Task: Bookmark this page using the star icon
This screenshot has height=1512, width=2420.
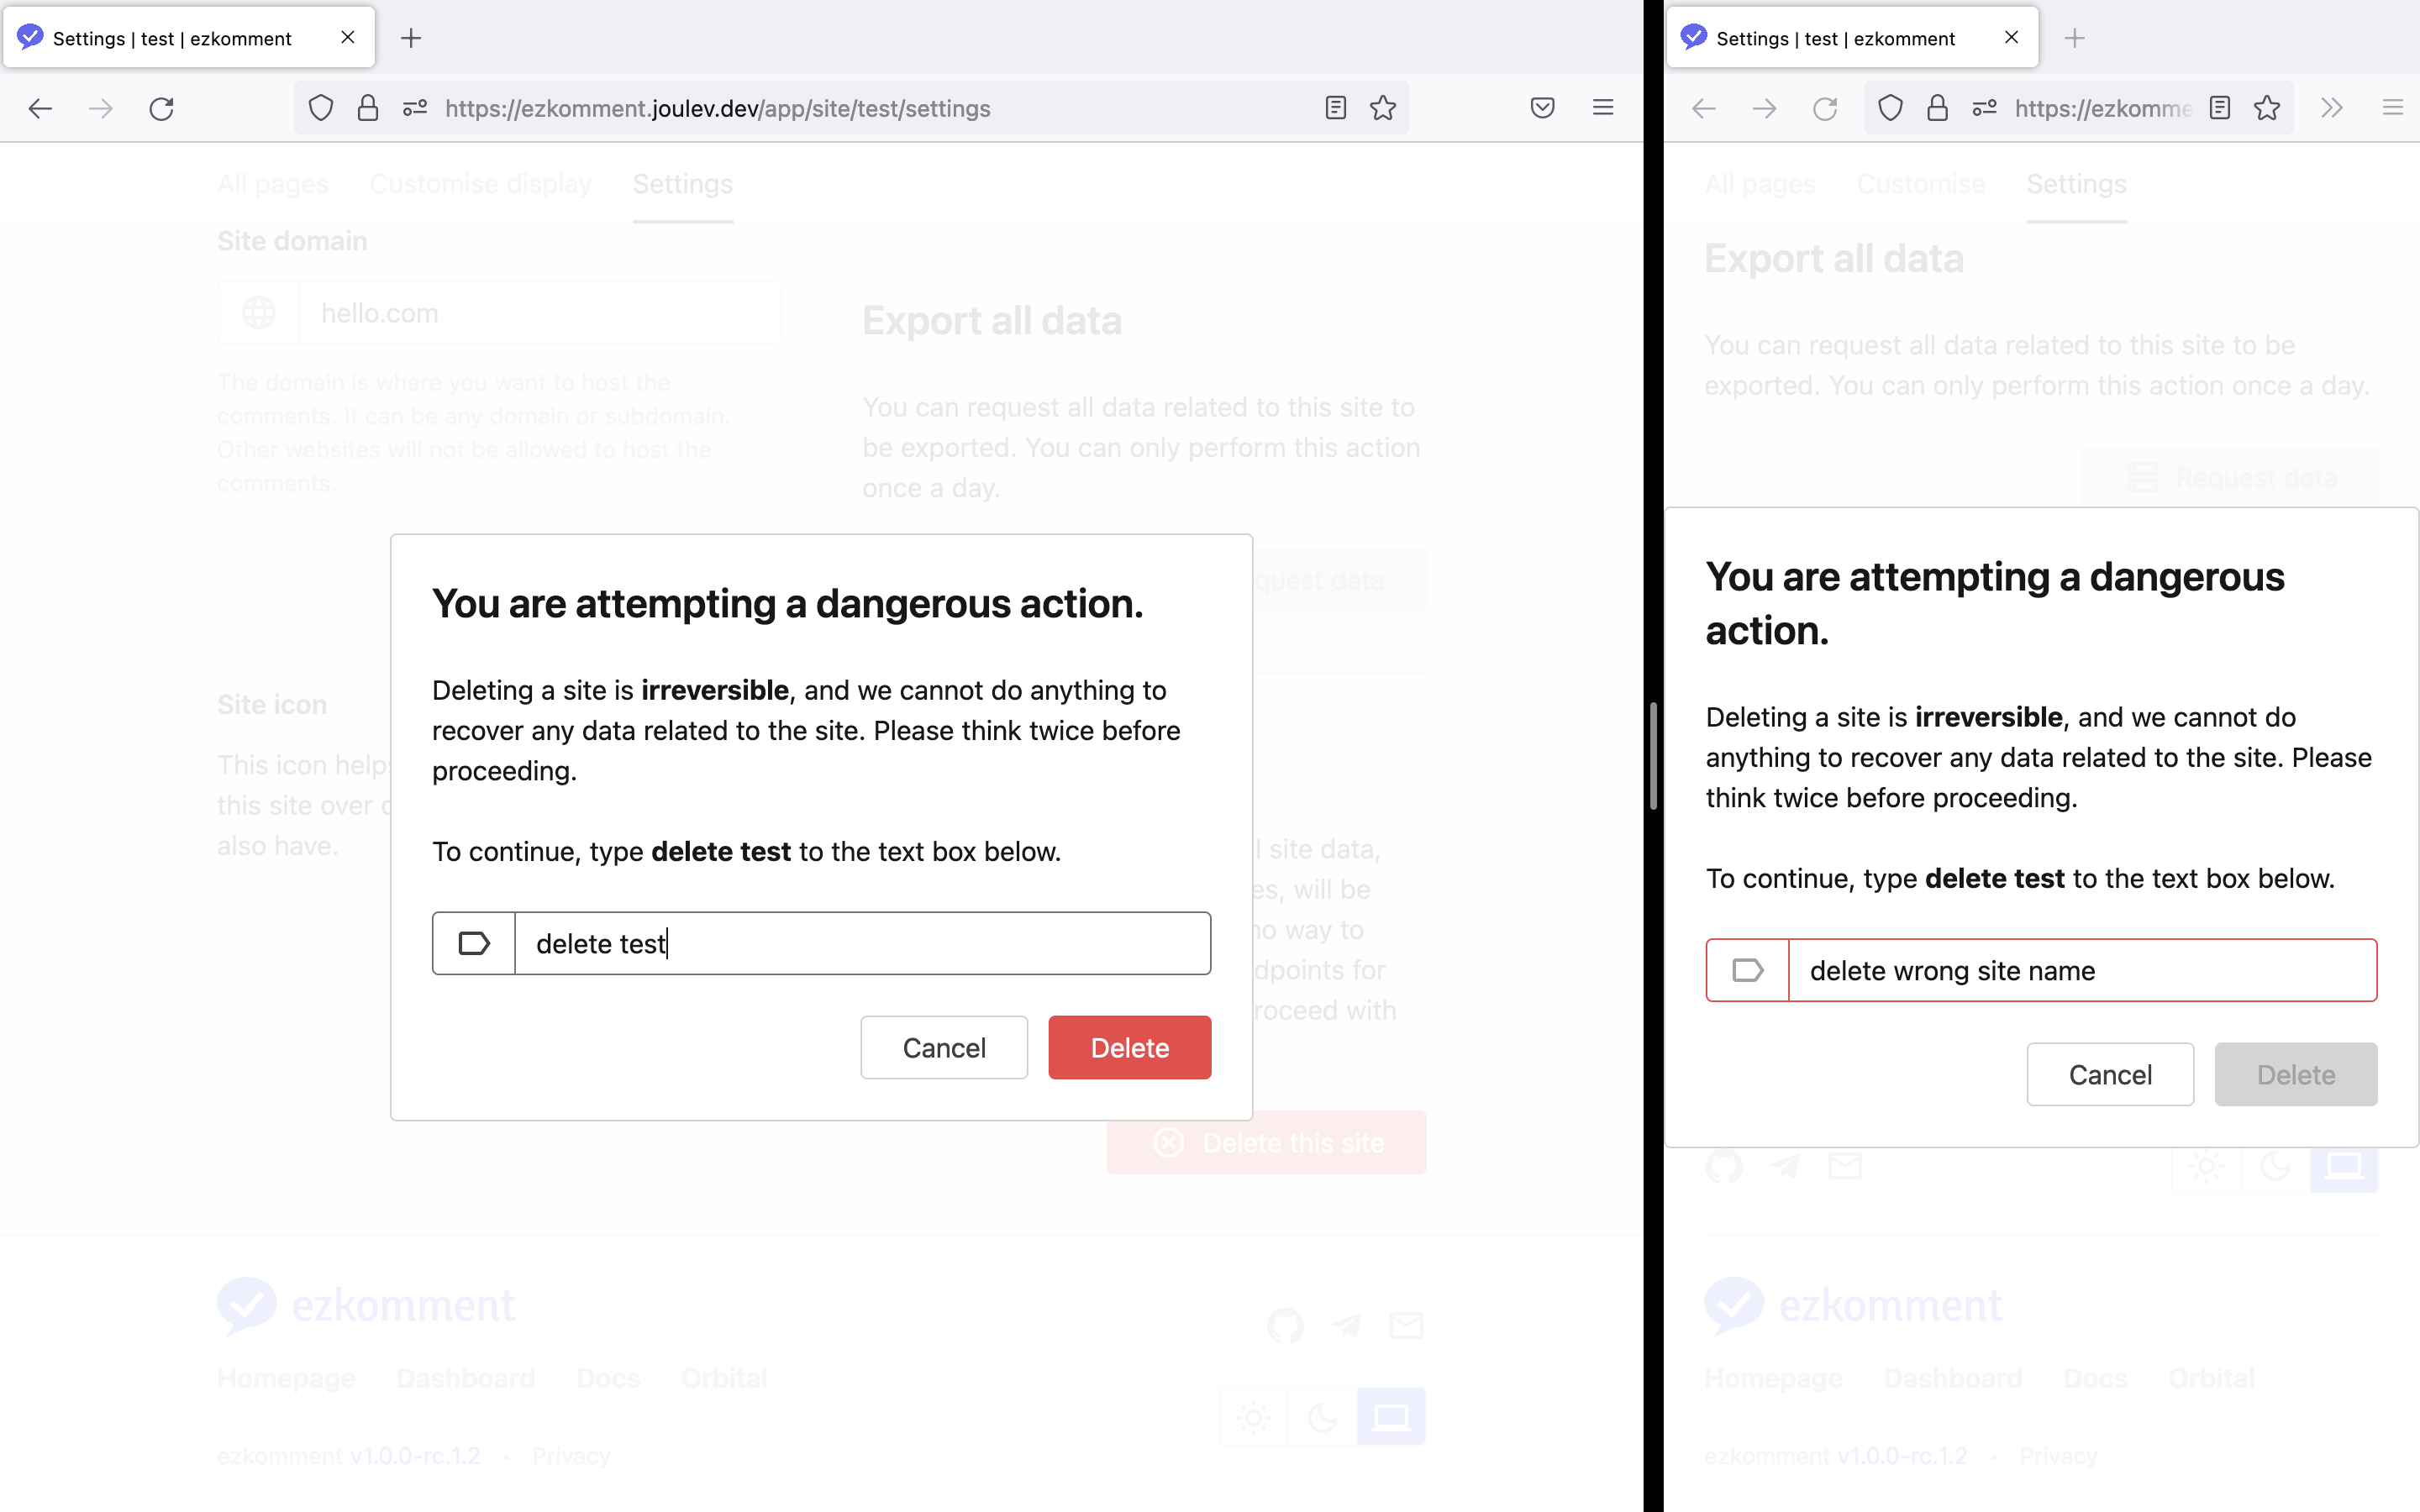Action: tap(1383, 108)
